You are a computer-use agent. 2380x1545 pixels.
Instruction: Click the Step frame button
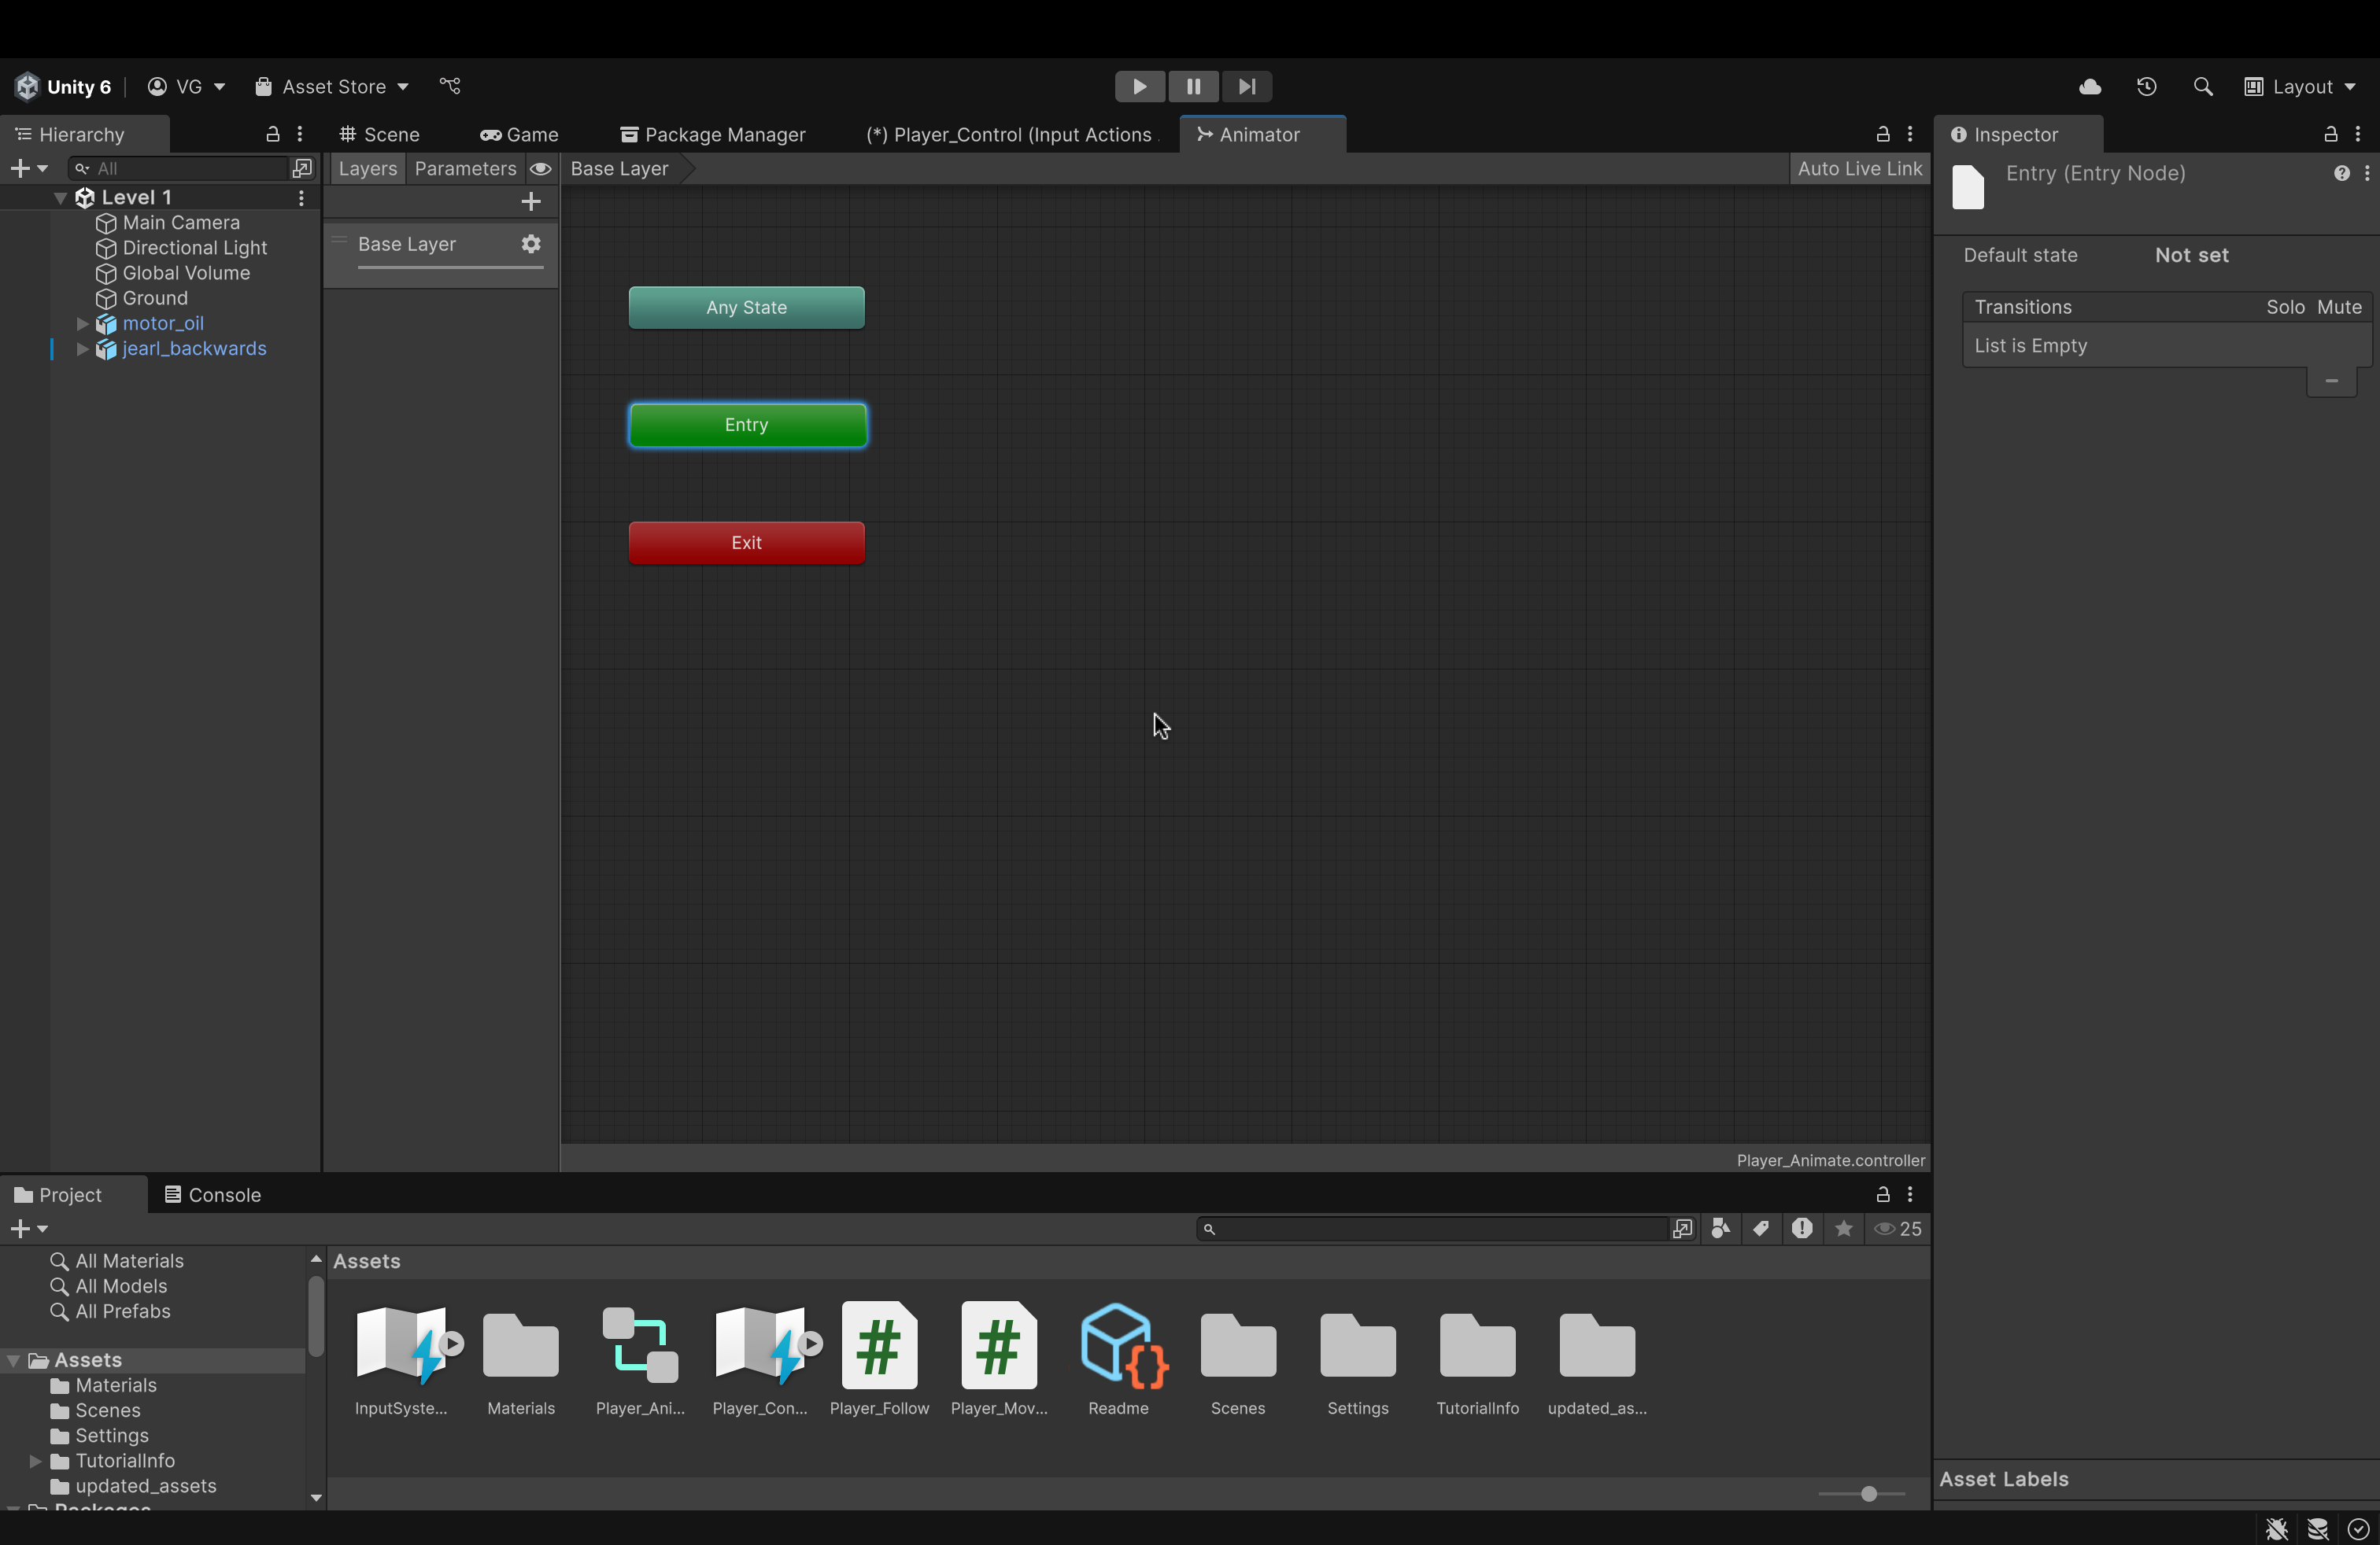(1247, 87)
